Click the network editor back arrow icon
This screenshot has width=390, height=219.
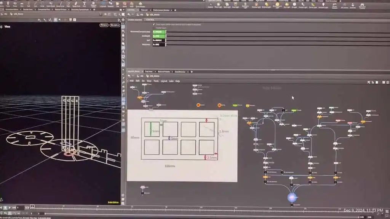tap(129, 76)
